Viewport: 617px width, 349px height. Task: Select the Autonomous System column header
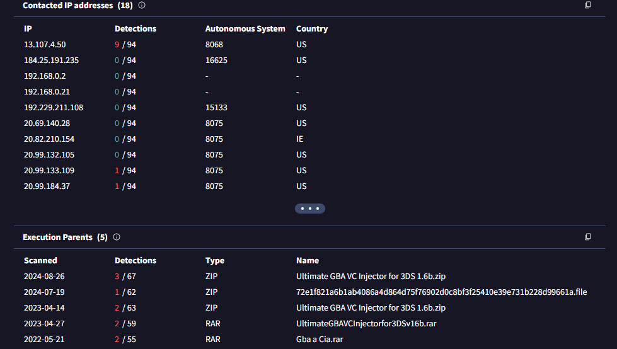245,29
